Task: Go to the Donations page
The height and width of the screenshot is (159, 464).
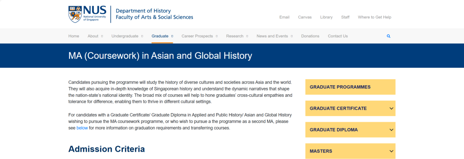Action: coord(310,36)
